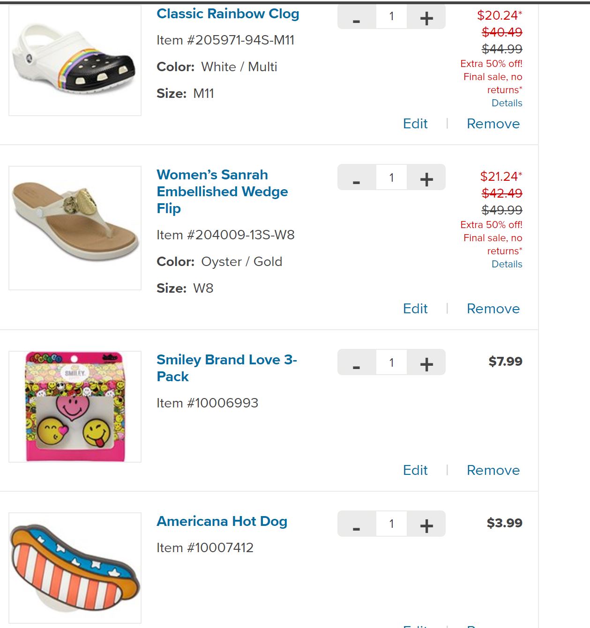
Task: Add one more Americana Hot Dog
Action: tap(426, 525)
